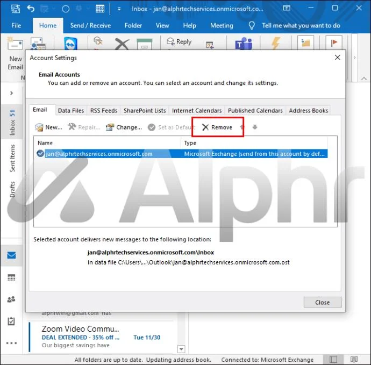
Task: Open the Drafts folder in sidebar
Action: coord(12,189)
